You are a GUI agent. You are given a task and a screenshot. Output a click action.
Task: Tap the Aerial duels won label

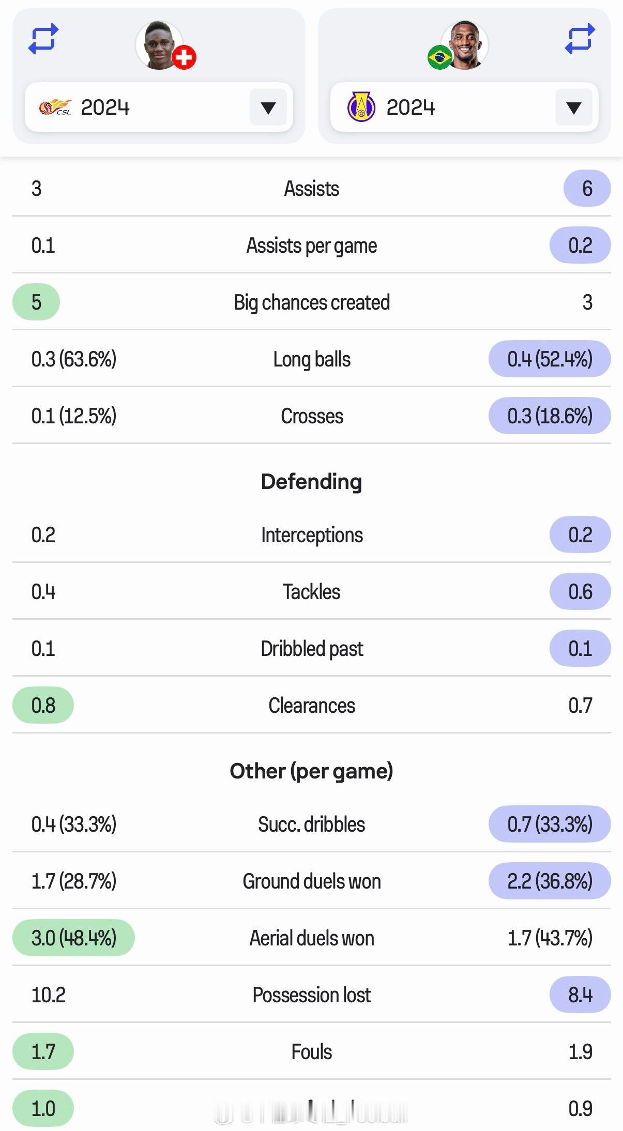coord(312,938)
